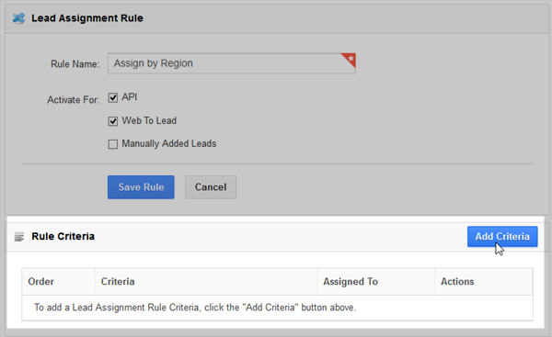Click the Rule Criteria heading text
Viewport: 552px width, 337px height.
[x=63, y=237]
